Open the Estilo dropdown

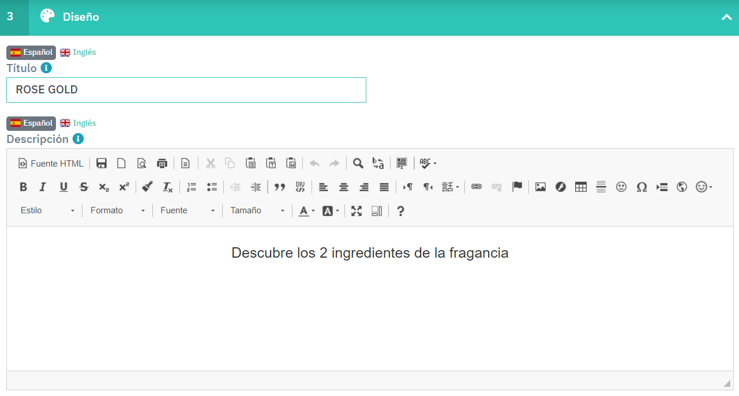coord(47,210)
